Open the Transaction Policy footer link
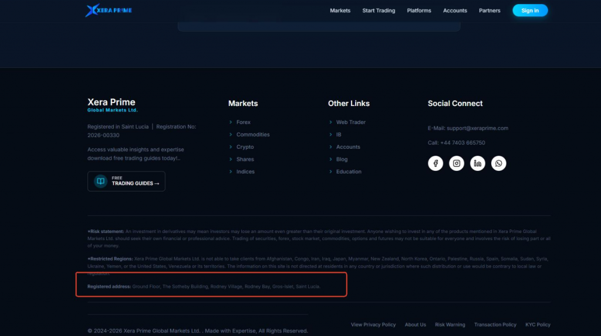Image resolution: width=601 pixels, height=336 pixels. click(495, 324)
